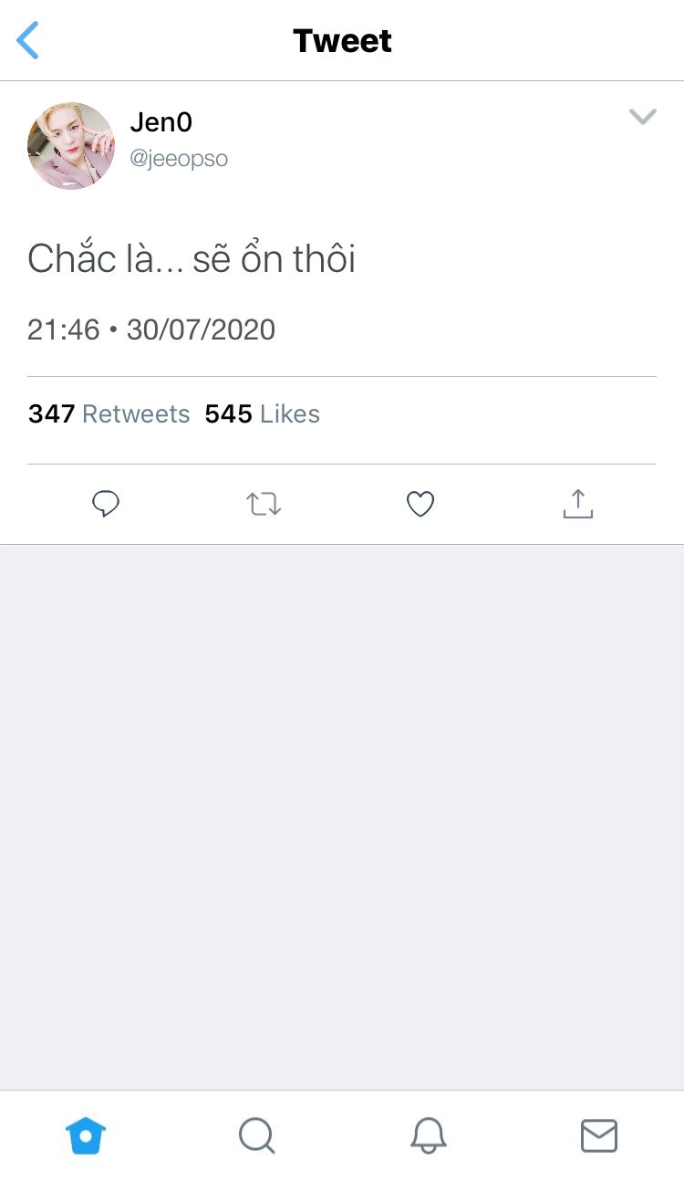Like the tweet with the heart icon
Screen dimensions: 684x1181
pyautogui.click(x=420, y=504)
